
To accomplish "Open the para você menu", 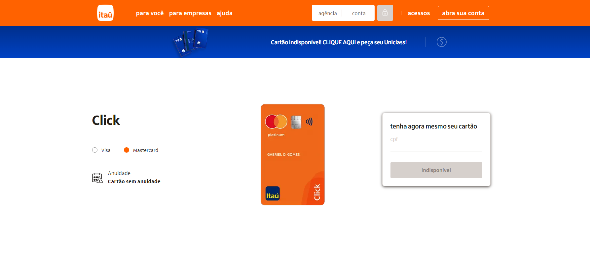I will tap(150, 13).
